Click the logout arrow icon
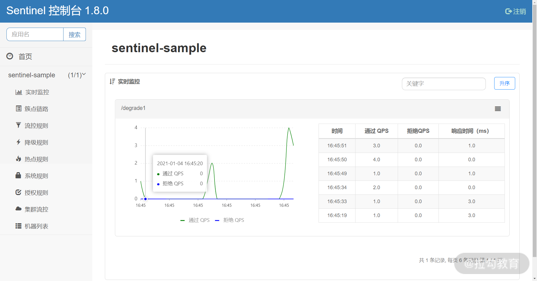The image size is (537, 281). (508, 11)
